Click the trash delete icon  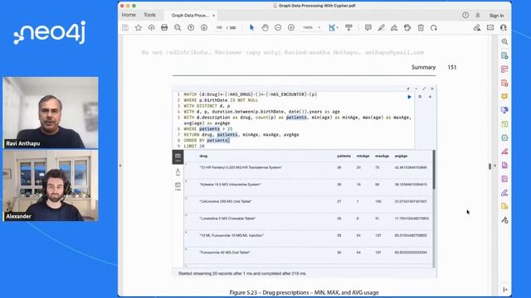pos(421,27)
